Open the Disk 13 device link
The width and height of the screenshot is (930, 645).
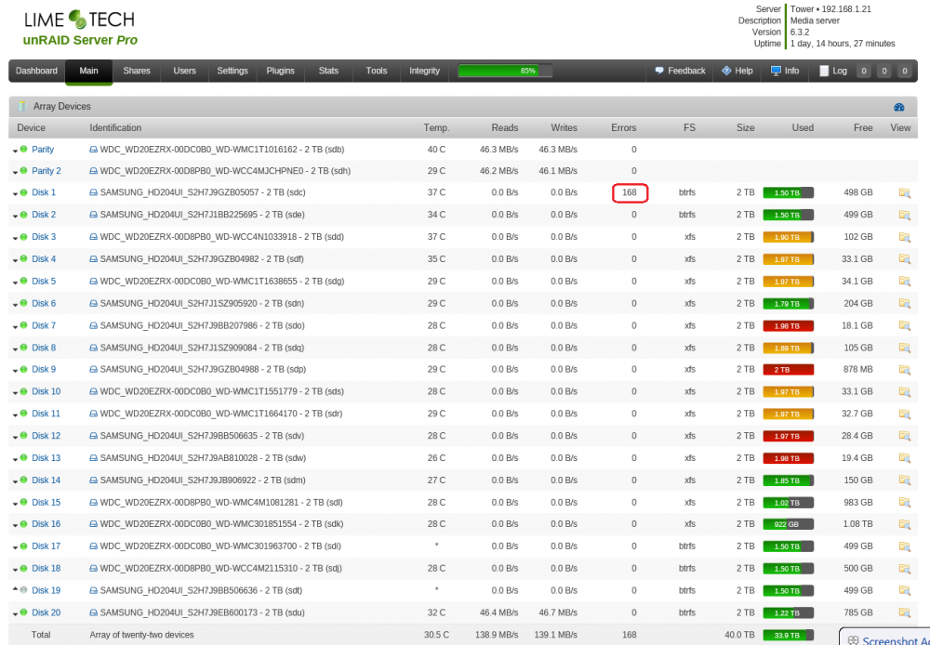coord(46,457)
